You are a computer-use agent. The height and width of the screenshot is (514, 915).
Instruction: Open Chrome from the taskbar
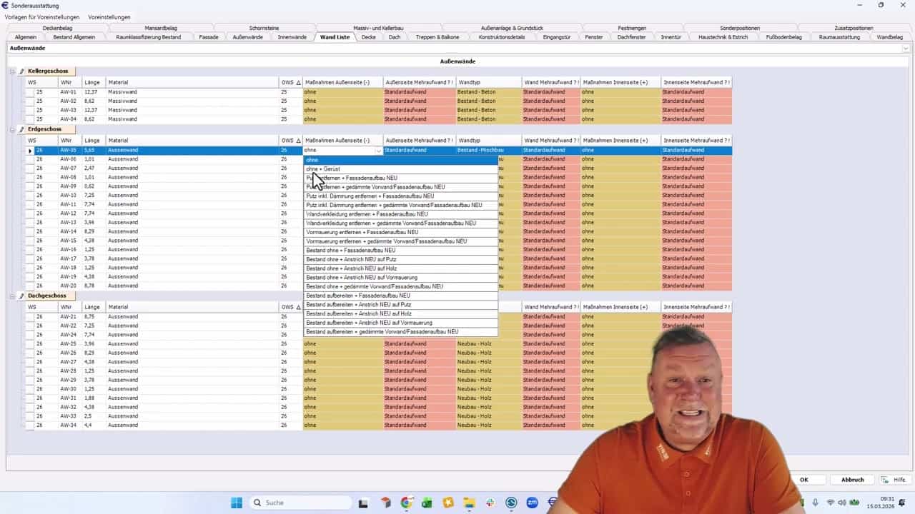407,503
